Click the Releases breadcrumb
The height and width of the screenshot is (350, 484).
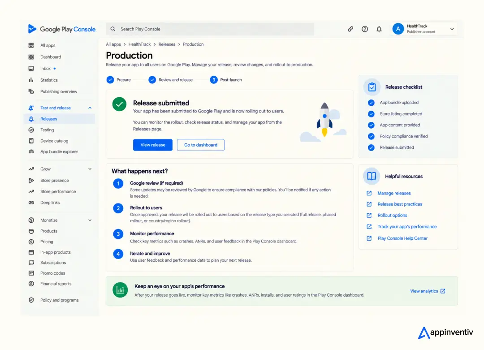[x=167, y=44]
